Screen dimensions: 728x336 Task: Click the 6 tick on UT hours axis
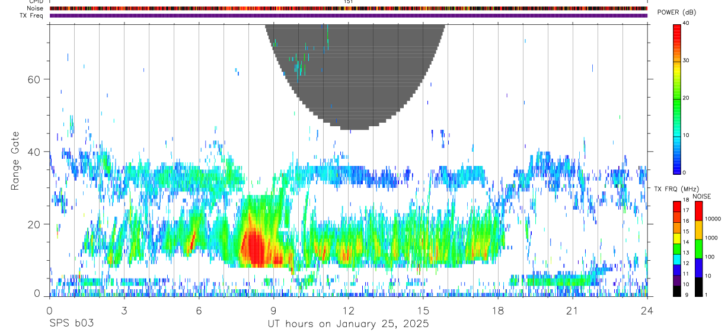pyautogui.click(x=199, y=311)
